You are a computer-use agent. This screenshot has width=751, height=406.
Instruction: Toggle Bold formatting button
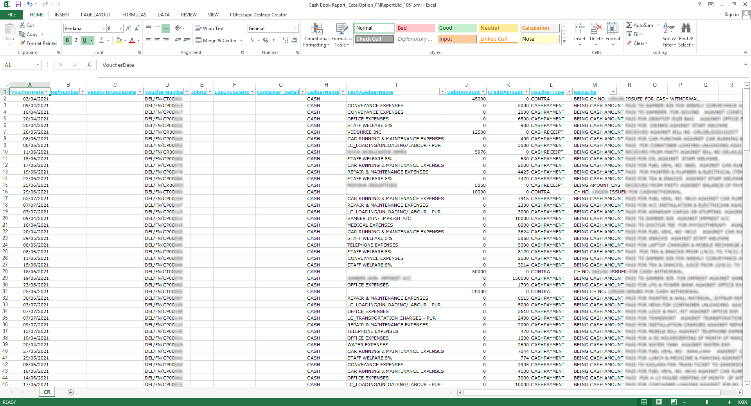[x=67, y=40]
